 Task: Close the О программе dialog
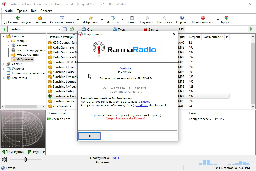click(174, 34)
